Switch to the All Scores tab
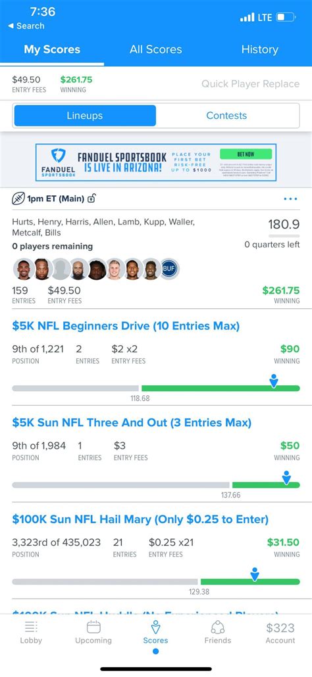The height and width of the screenshot is (677, 312). pos(155,49)
